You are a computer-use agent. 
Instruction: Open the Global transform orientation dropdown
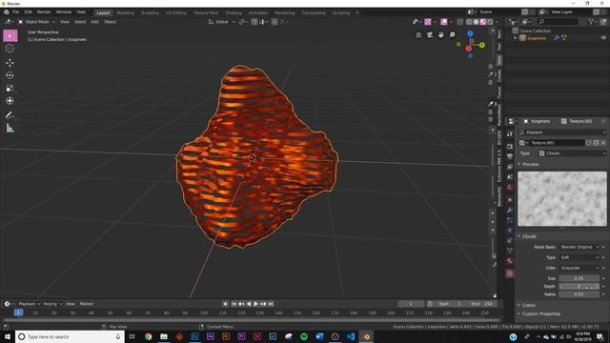point(222,22)
